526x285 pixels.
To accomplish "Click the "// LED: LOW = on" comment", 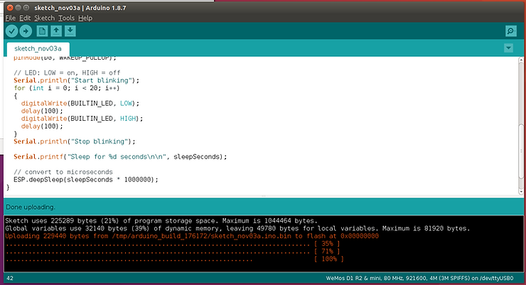I will coord(67,72).
